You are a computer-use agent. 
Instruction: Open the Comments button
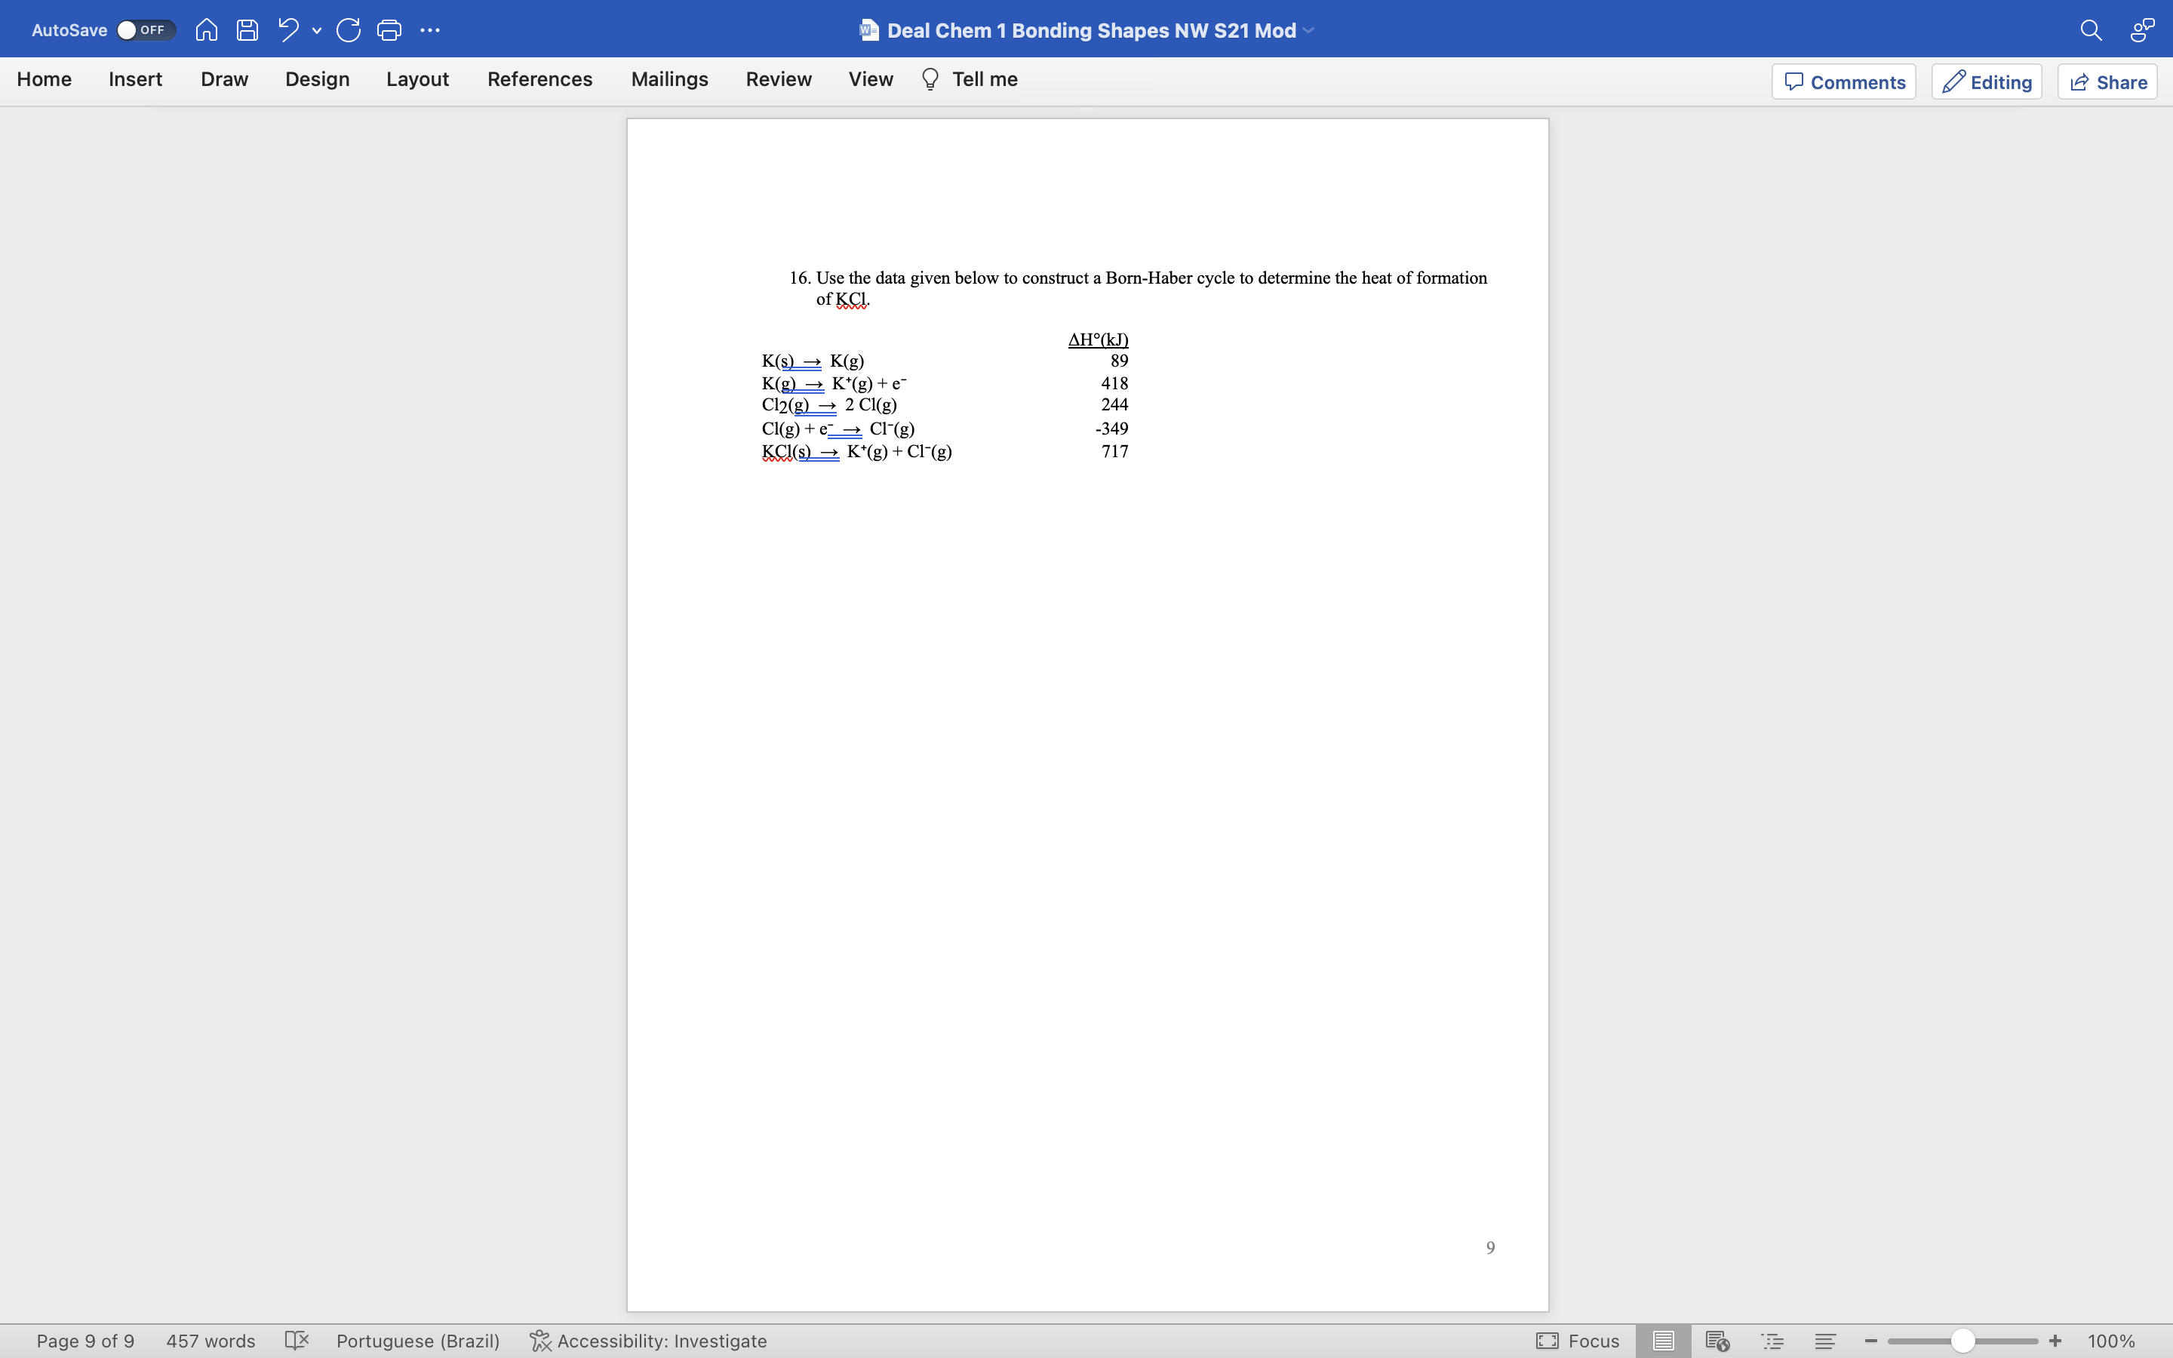point(1843,81)
